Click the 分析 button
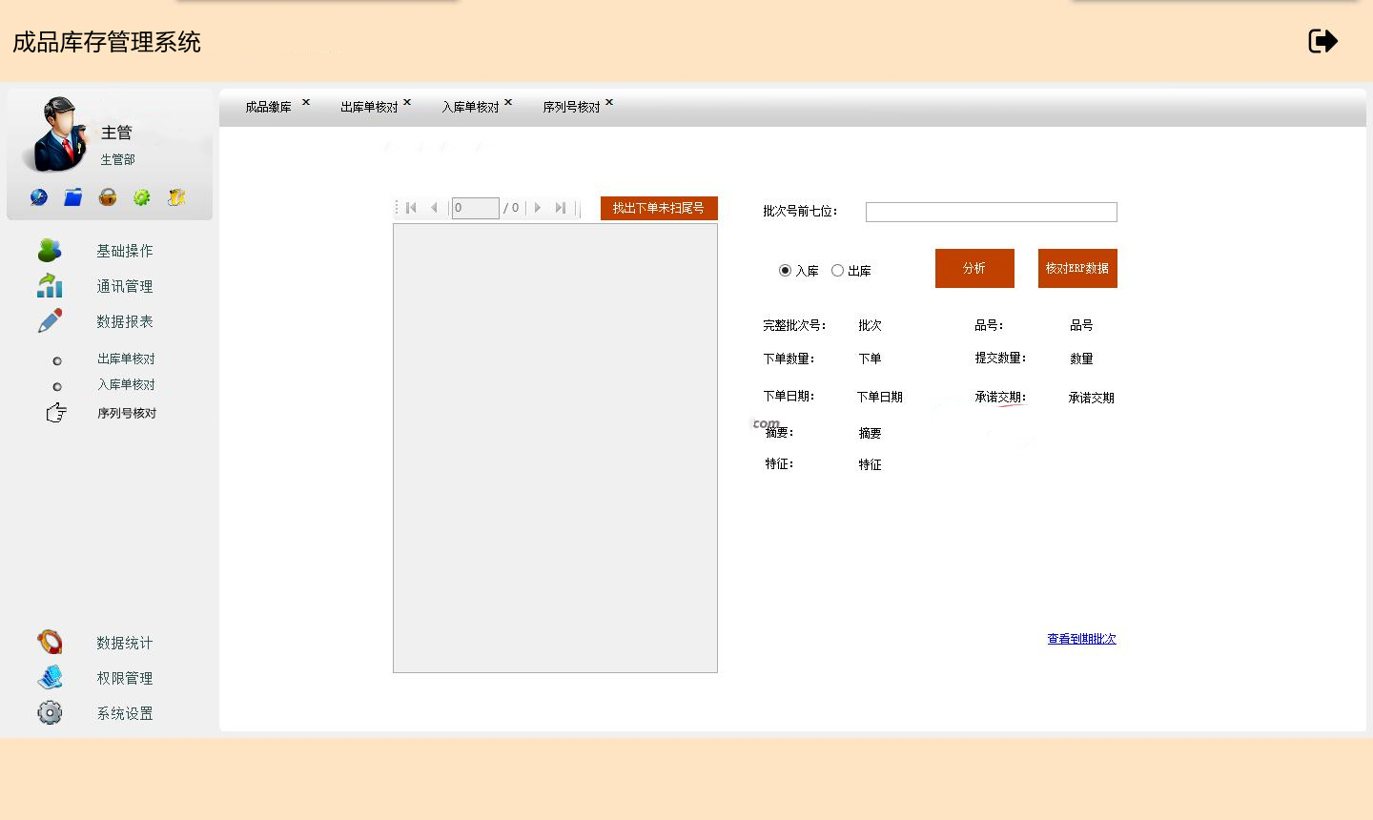This screenshot has height=820, width=1373. click(x=974, y=268)
